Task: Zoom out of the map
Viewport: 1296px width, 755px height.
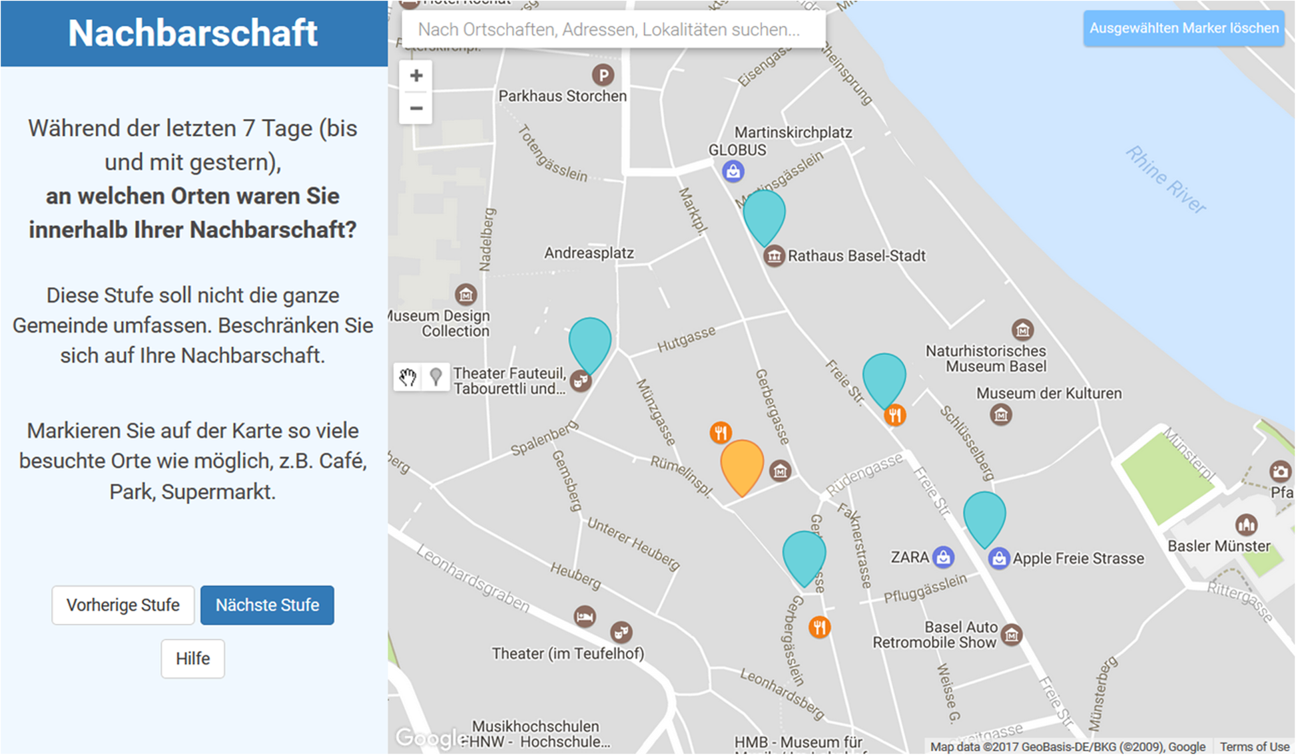Action: (x=416, y=108)
